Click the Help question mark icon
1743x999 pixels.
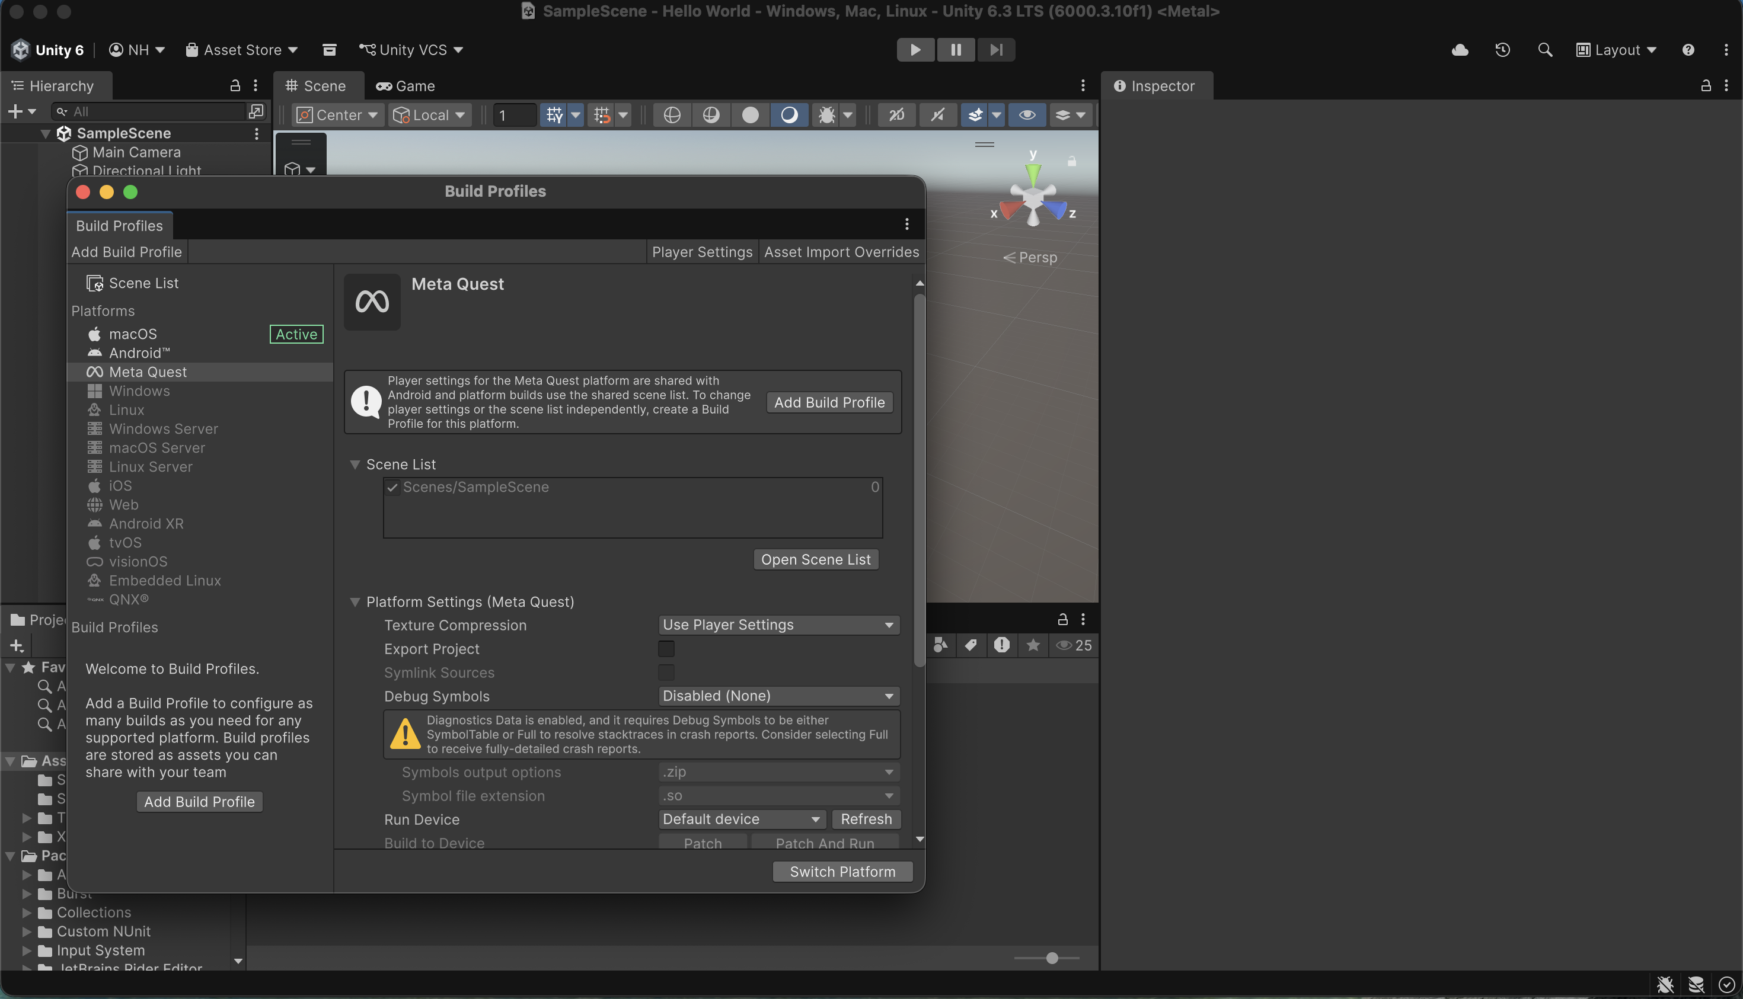pos(1689,49)
